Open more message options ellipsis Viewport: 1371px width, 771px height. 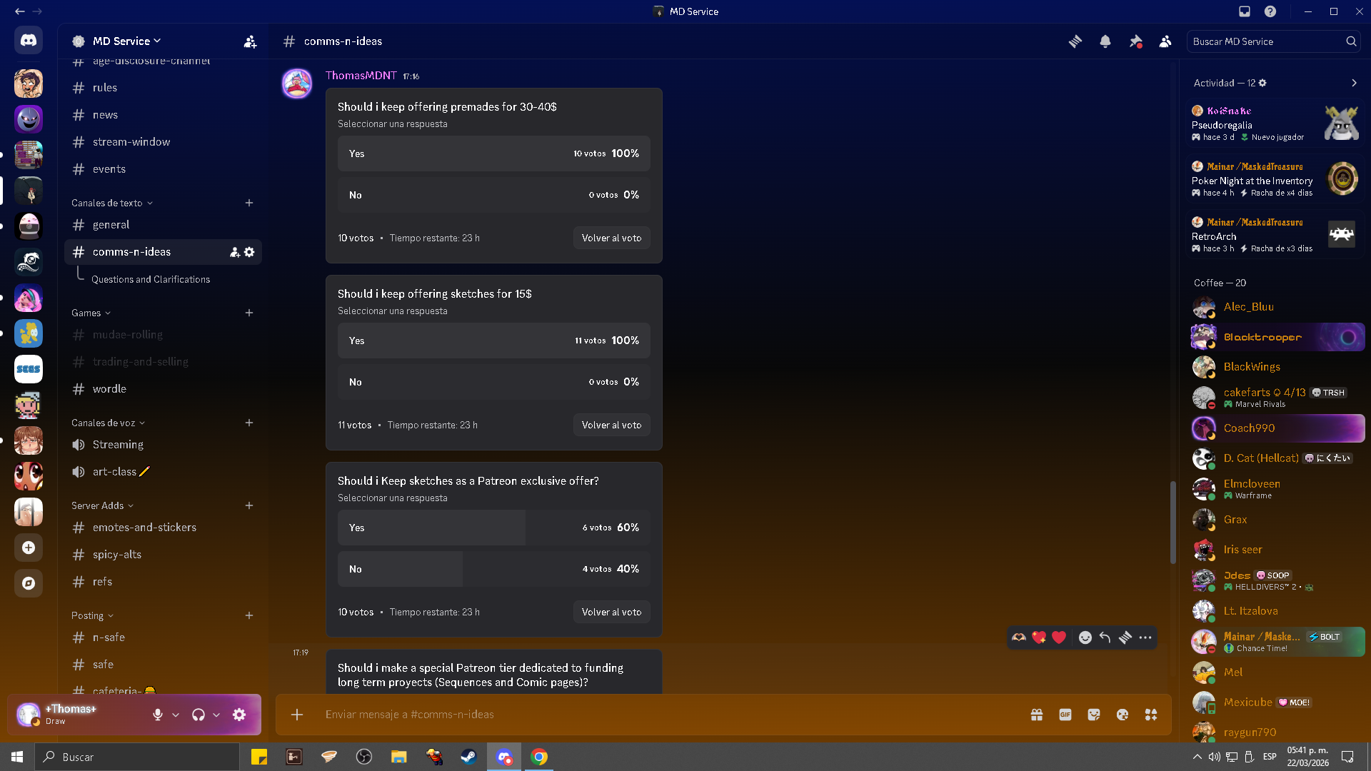coord(1145,638)
